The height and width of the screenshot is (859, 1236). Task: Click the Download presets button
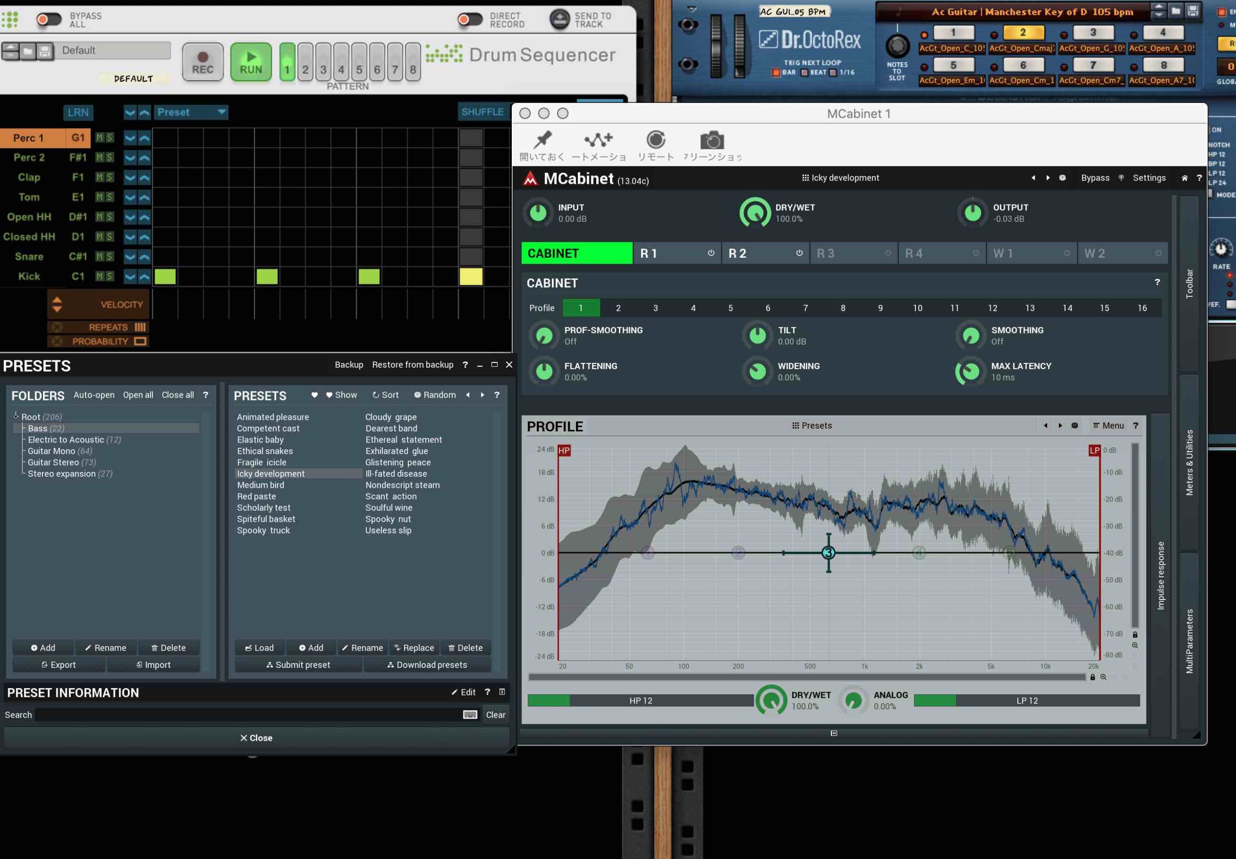coord(427,665)
